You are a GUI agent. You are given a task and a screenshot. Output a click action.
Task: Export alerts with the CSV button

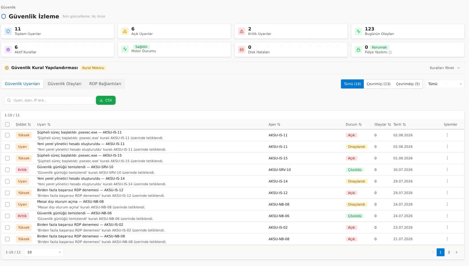tap(106, 100)
